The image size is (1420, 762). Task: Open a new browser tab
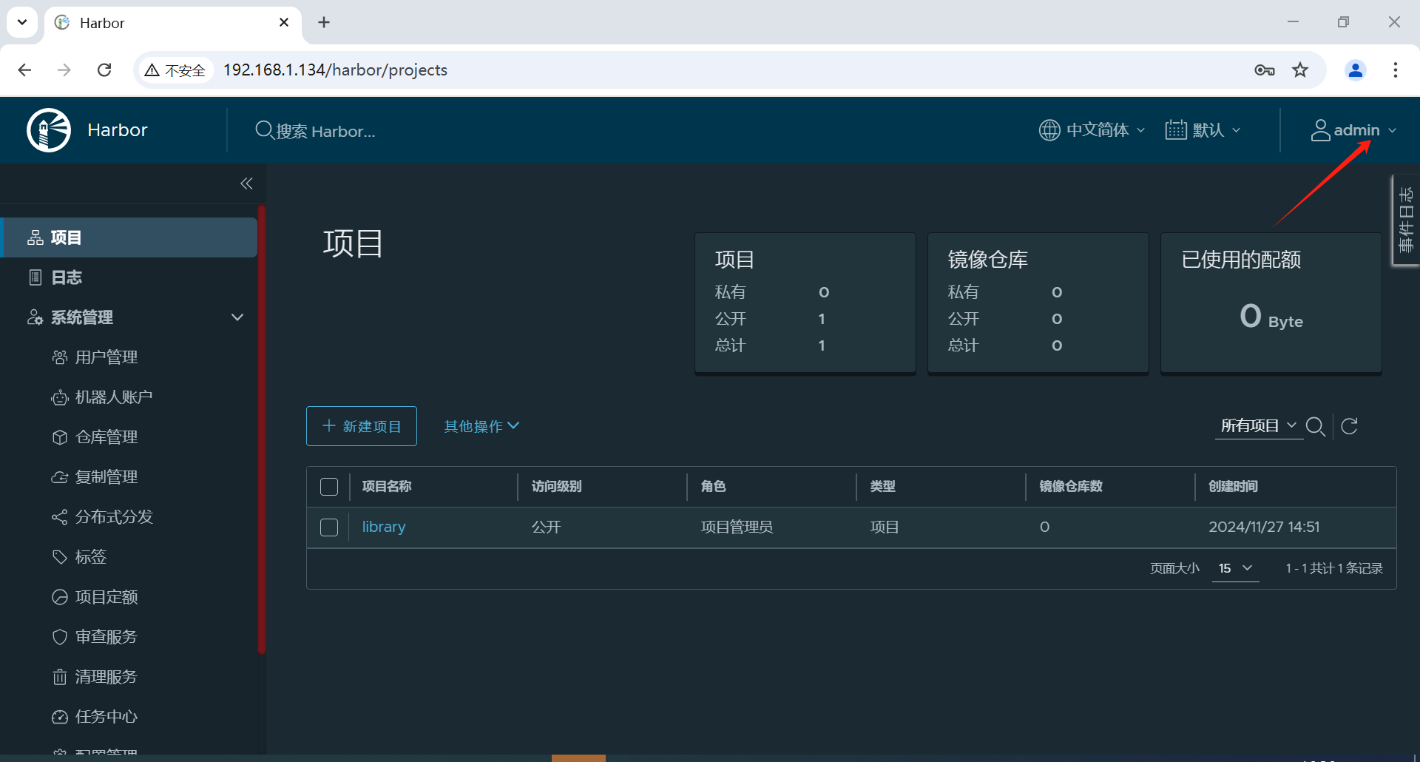[324, 22]
